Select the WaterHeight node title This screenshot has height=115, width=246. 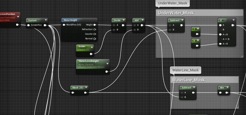click(71, 20)
